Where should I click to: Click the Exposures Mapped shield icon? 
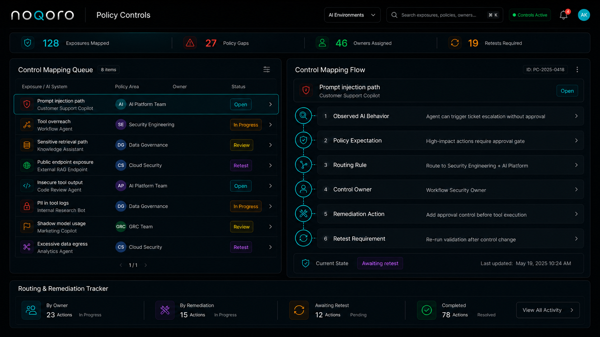tap(28, 43)
